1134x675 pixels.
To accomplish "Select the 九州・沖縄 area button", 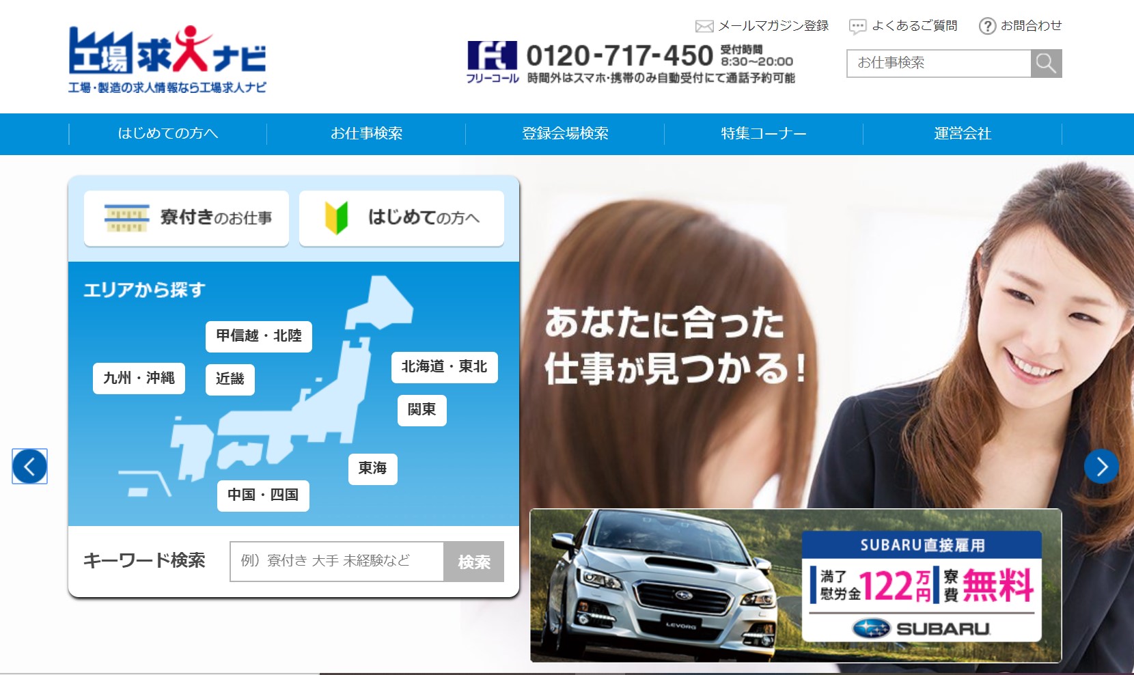I will 139,378.
